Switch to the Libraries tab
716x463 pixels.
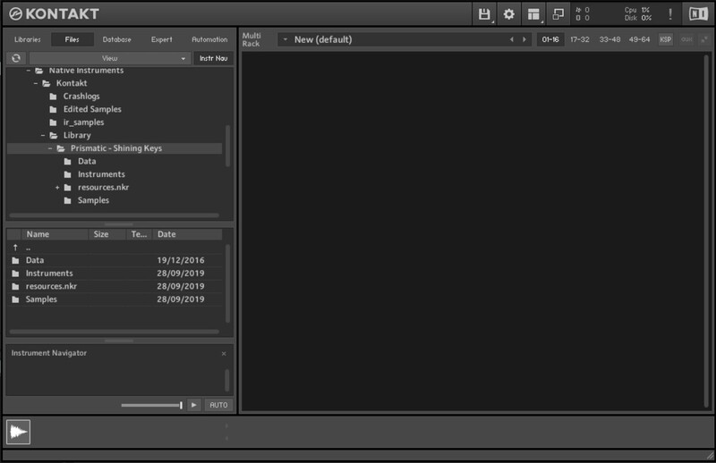pos(27,39)
